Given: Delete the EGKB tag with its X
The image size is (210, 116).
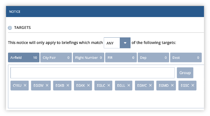Looking at the screenshot, I should [68, 85].
